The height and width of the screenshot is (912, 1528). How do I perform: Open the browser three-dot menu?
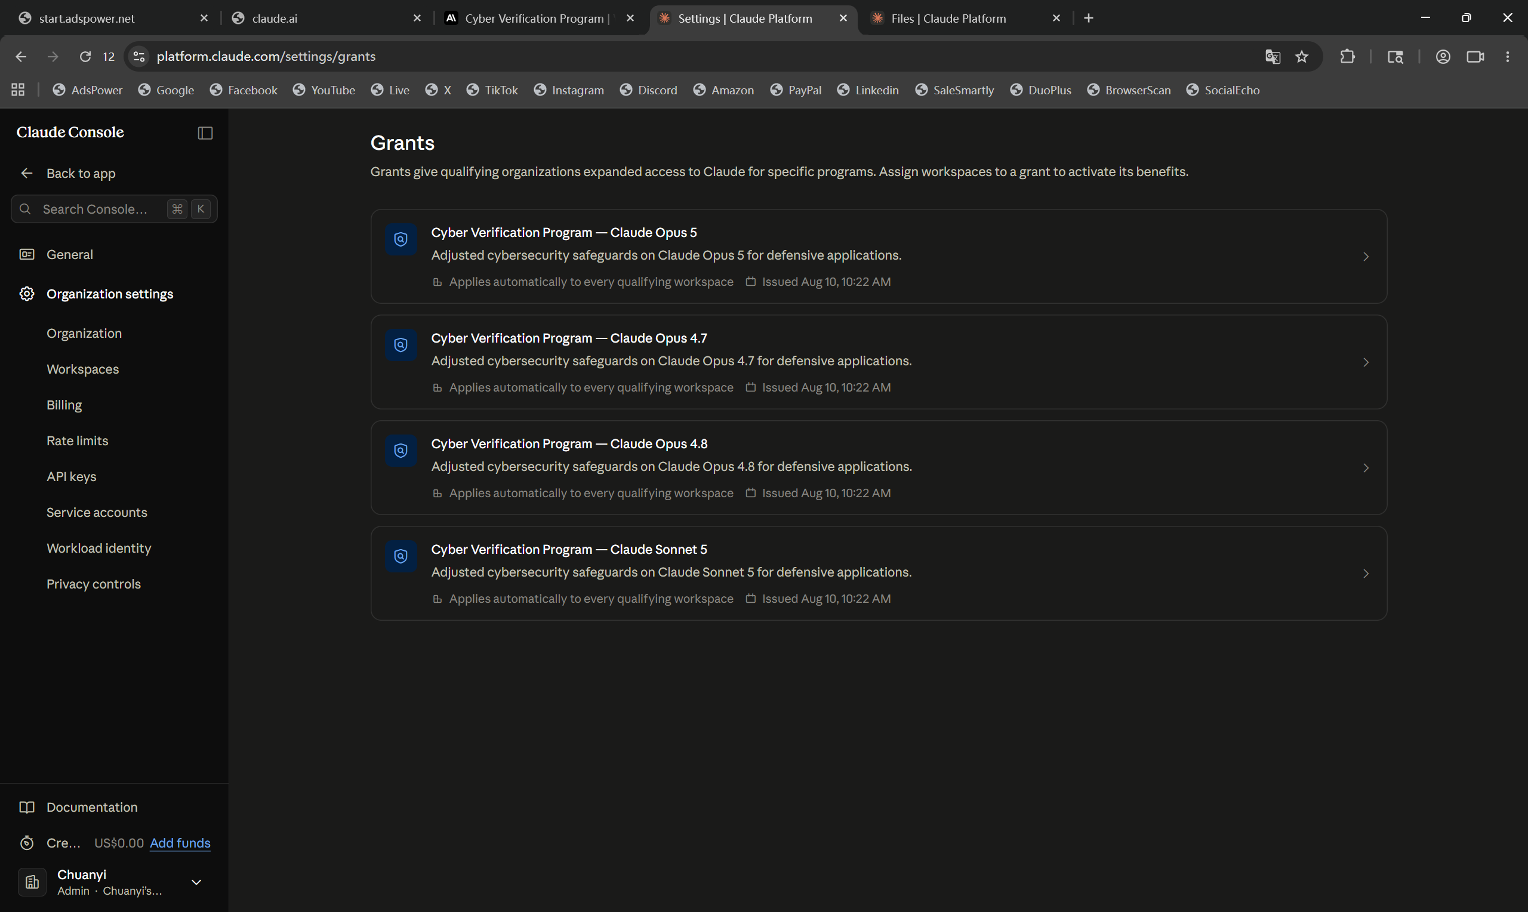[x=1507, y=57]
